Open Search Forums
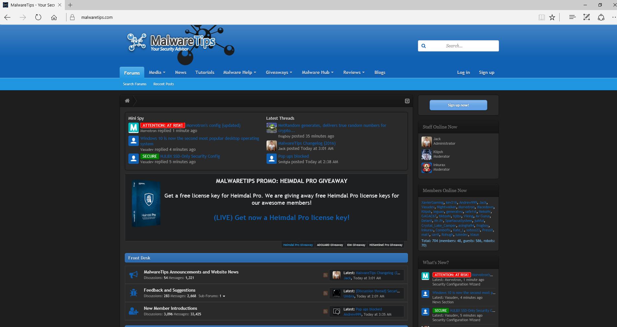The width and height of the screenshot is (617, 327). [135, 84]
